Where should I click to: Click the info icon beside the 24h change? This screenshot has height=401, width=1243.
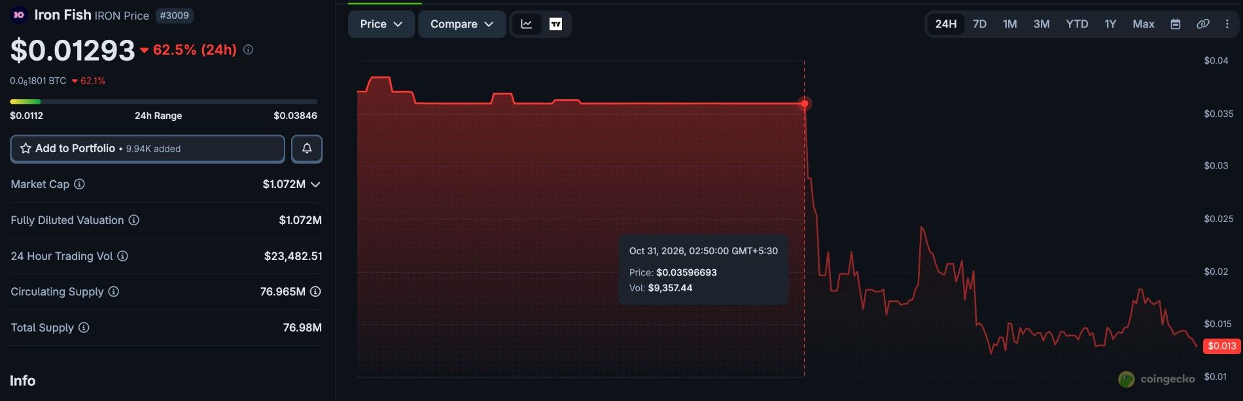click(x=248, y=50)
